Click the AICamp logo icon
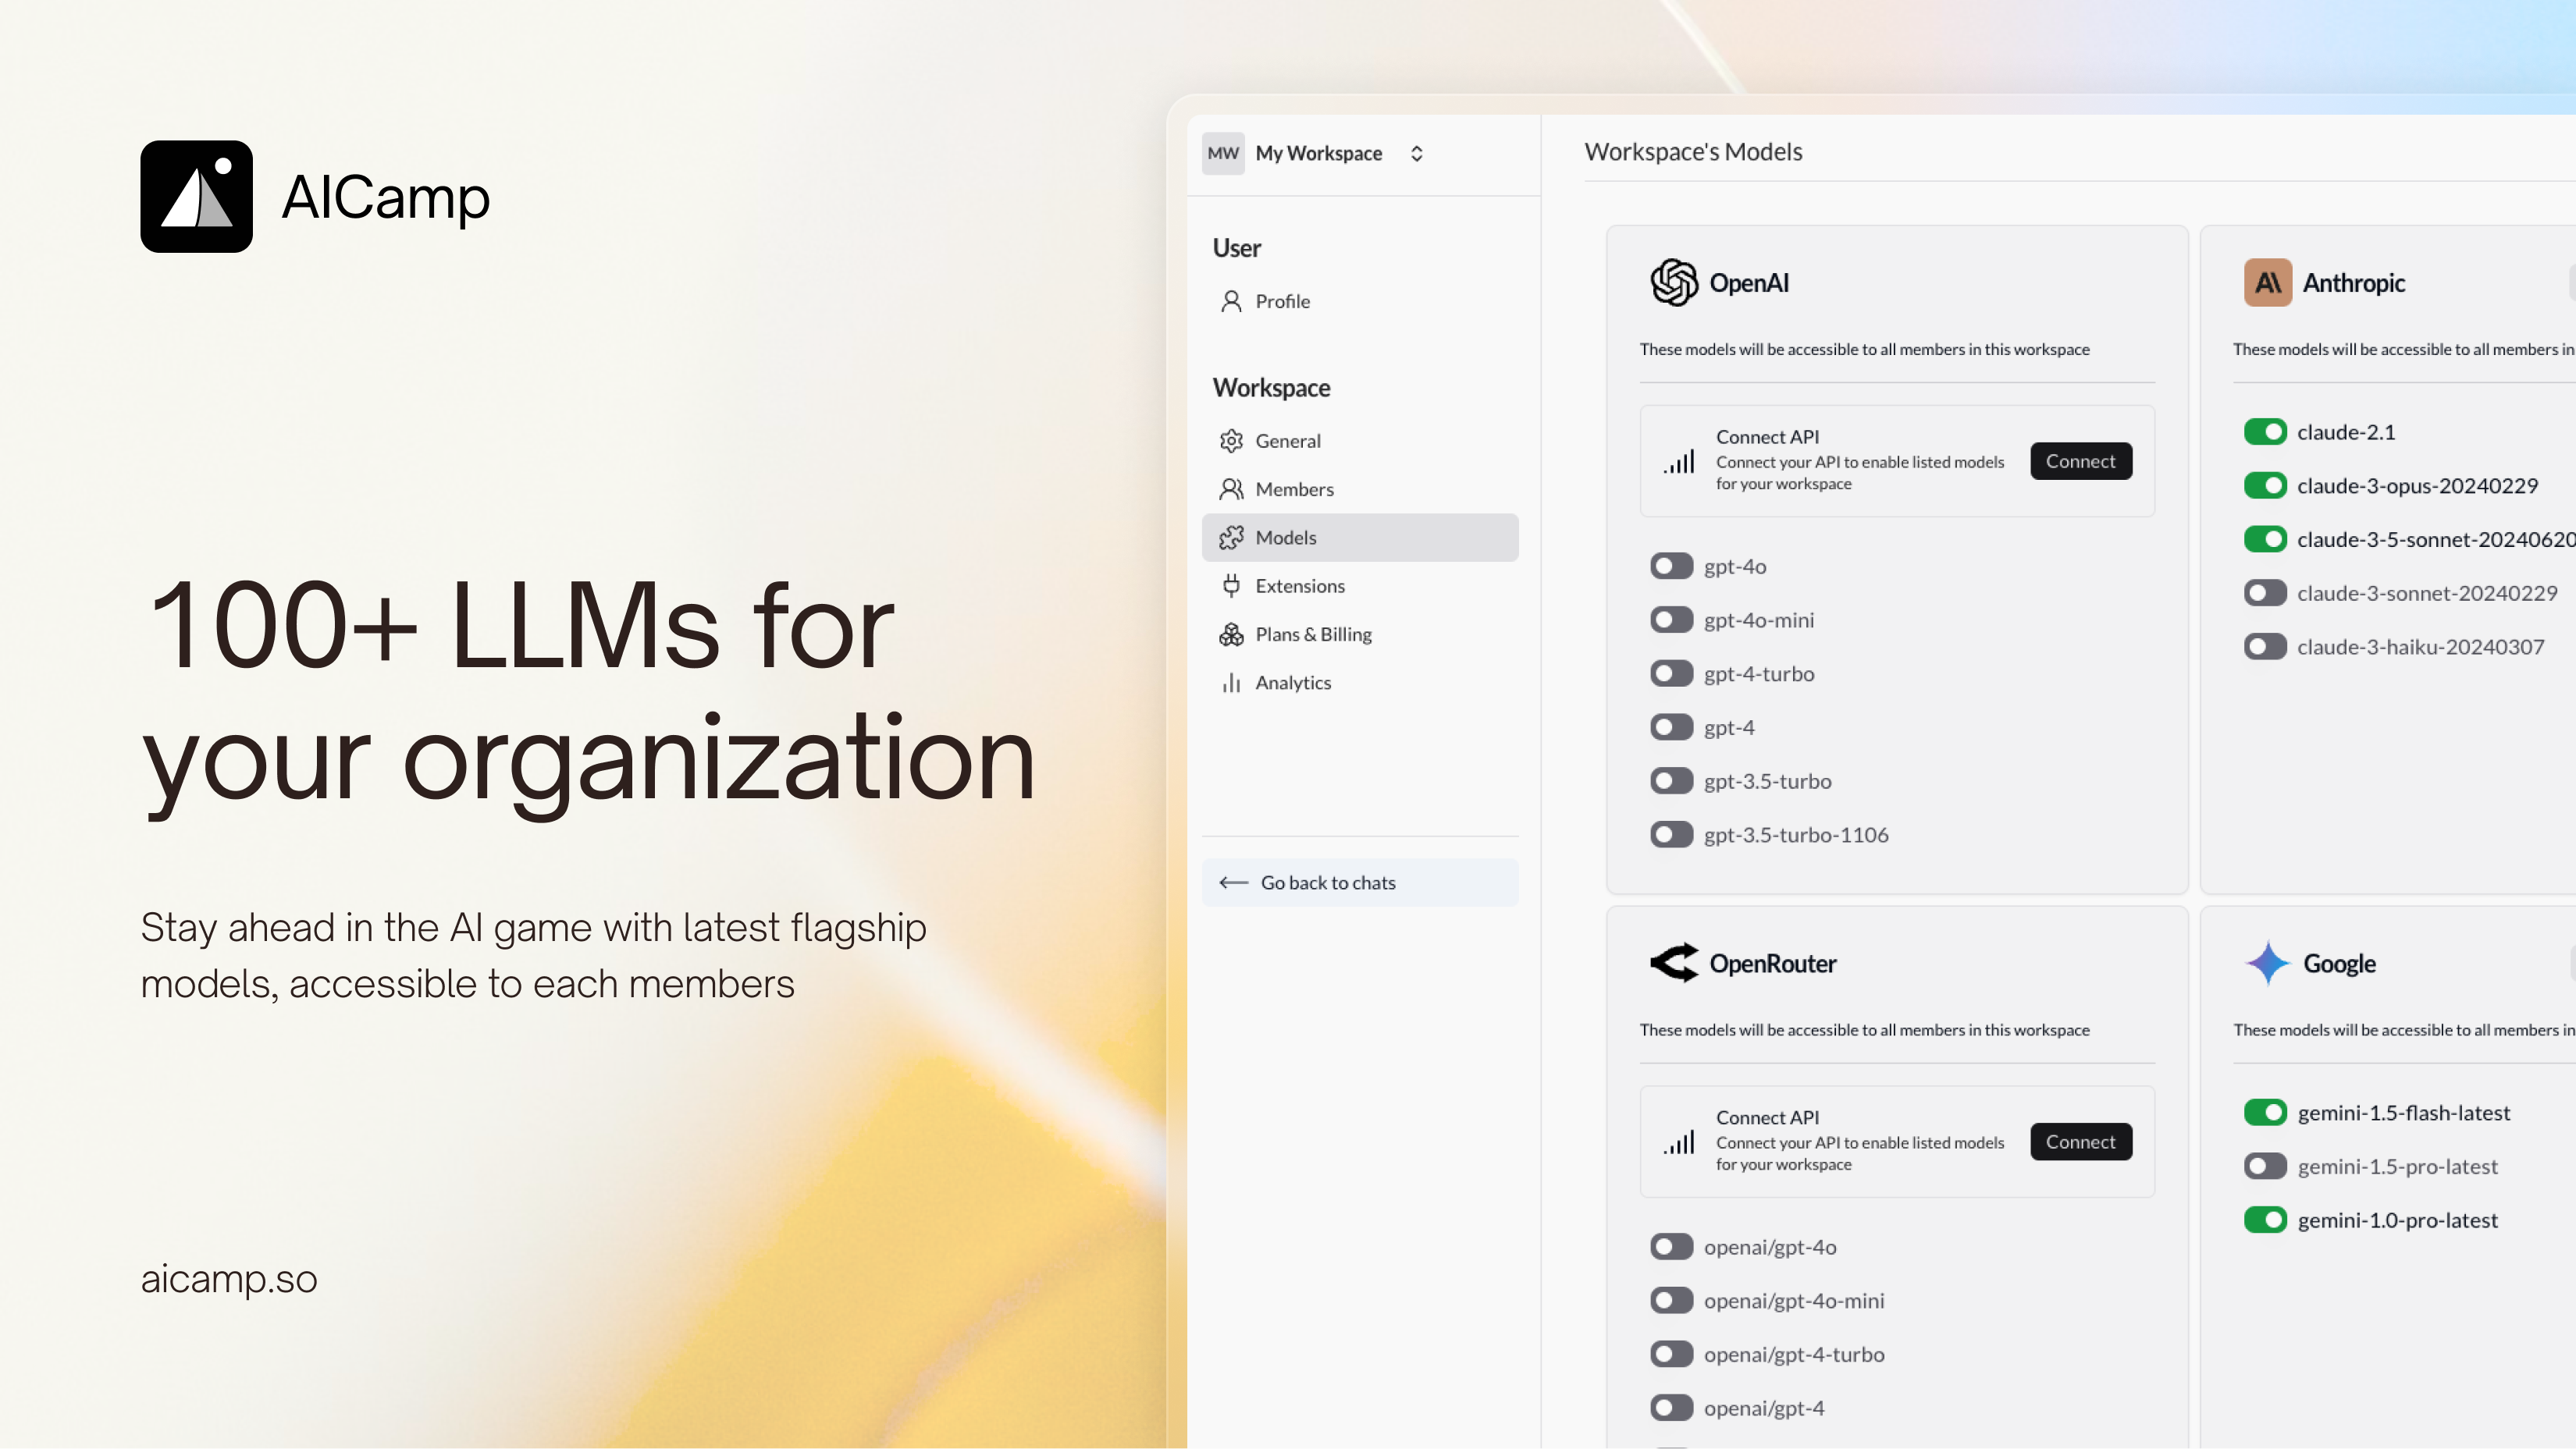Screen dimensions: 2576x1449 196,196
